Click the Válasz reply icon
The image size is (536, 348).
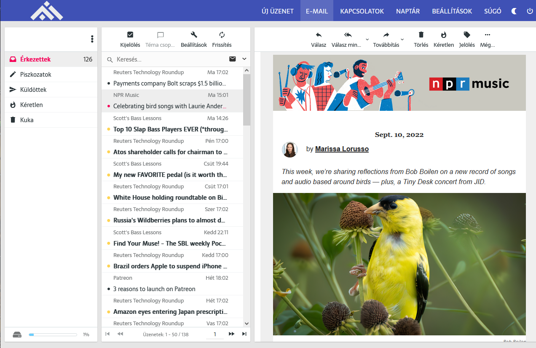pos(319,35)
